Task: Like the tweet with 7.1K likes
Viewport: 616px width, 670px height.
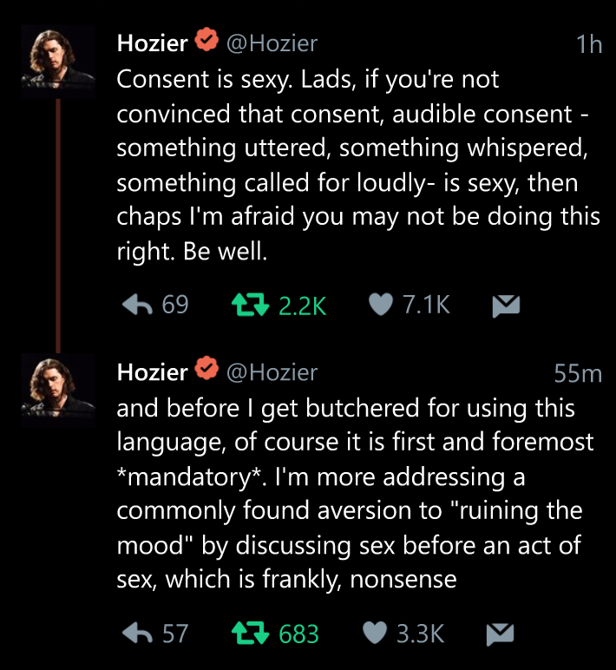Action: click(380, 305)
